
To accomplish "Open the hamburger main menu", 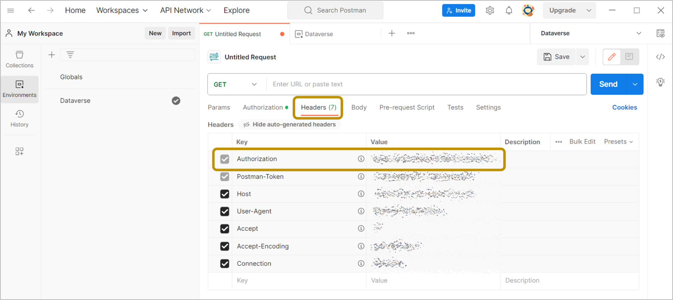I will point(11,10).
